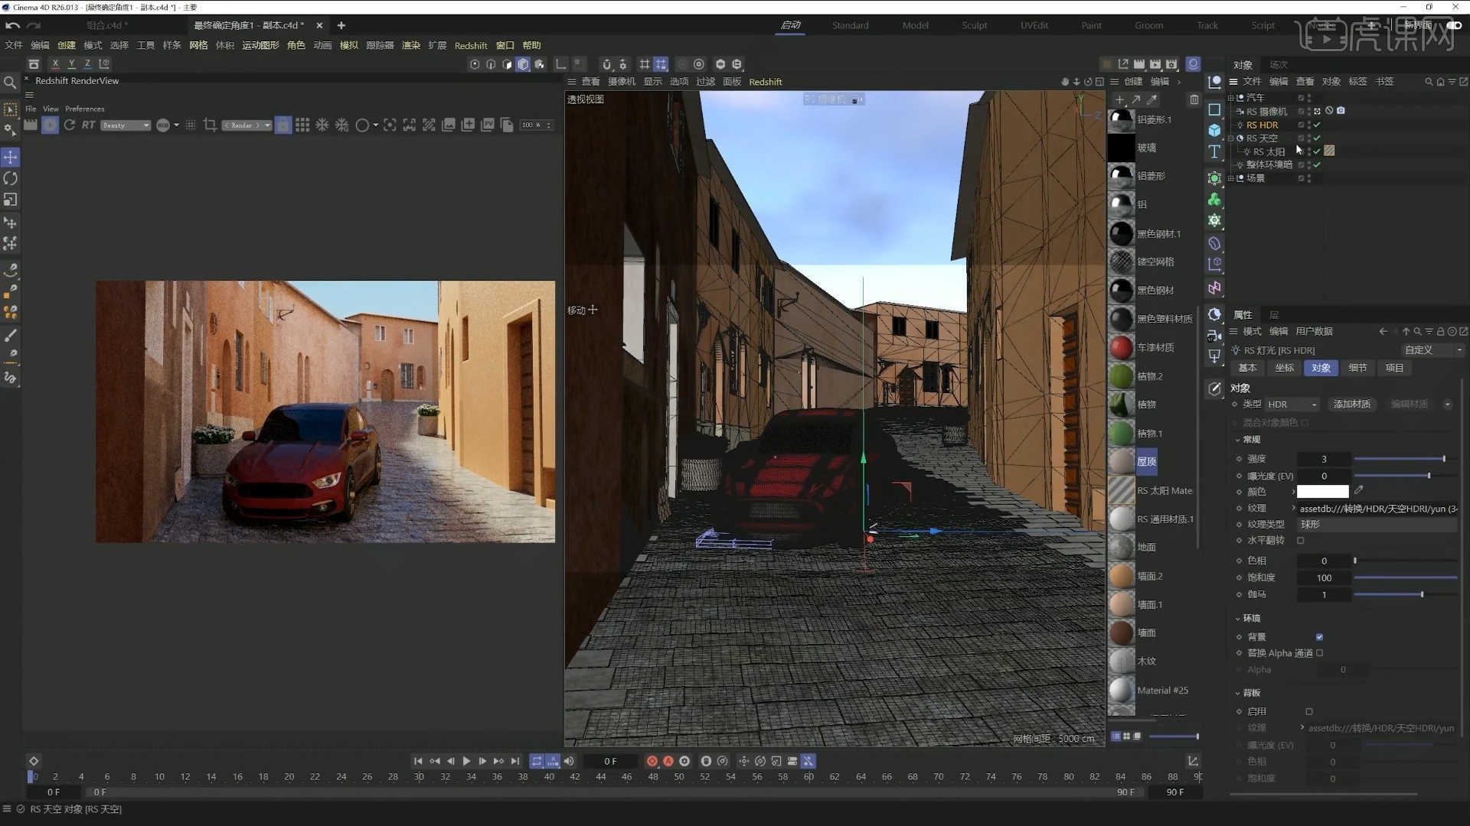
Task: Open the Redshift menu in the menu bar
Action: click(470, 45)
